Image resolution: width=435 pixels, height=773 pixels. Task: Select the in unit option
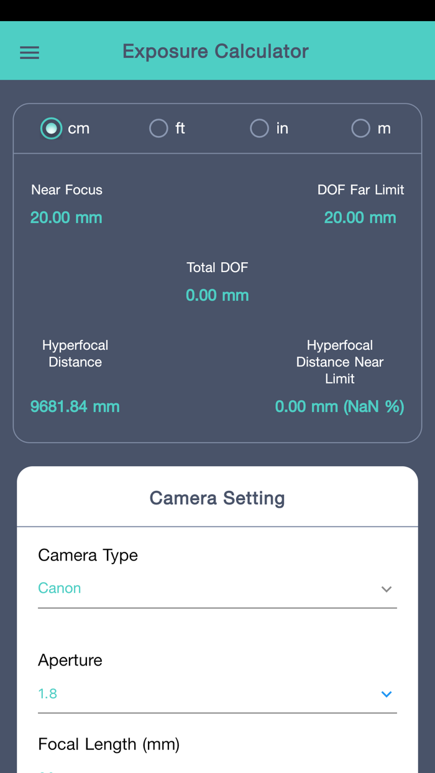pos(259,128)
